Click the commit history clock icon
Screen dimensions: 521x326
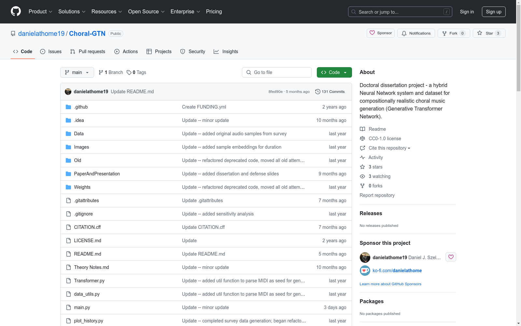pos(318,92)
